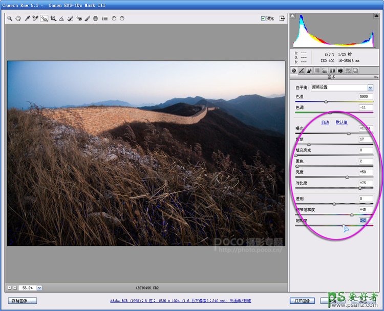The height and width of the screenshot is (311, 384).
Task: Choose the Straighten tool
Action: point(61,18)
